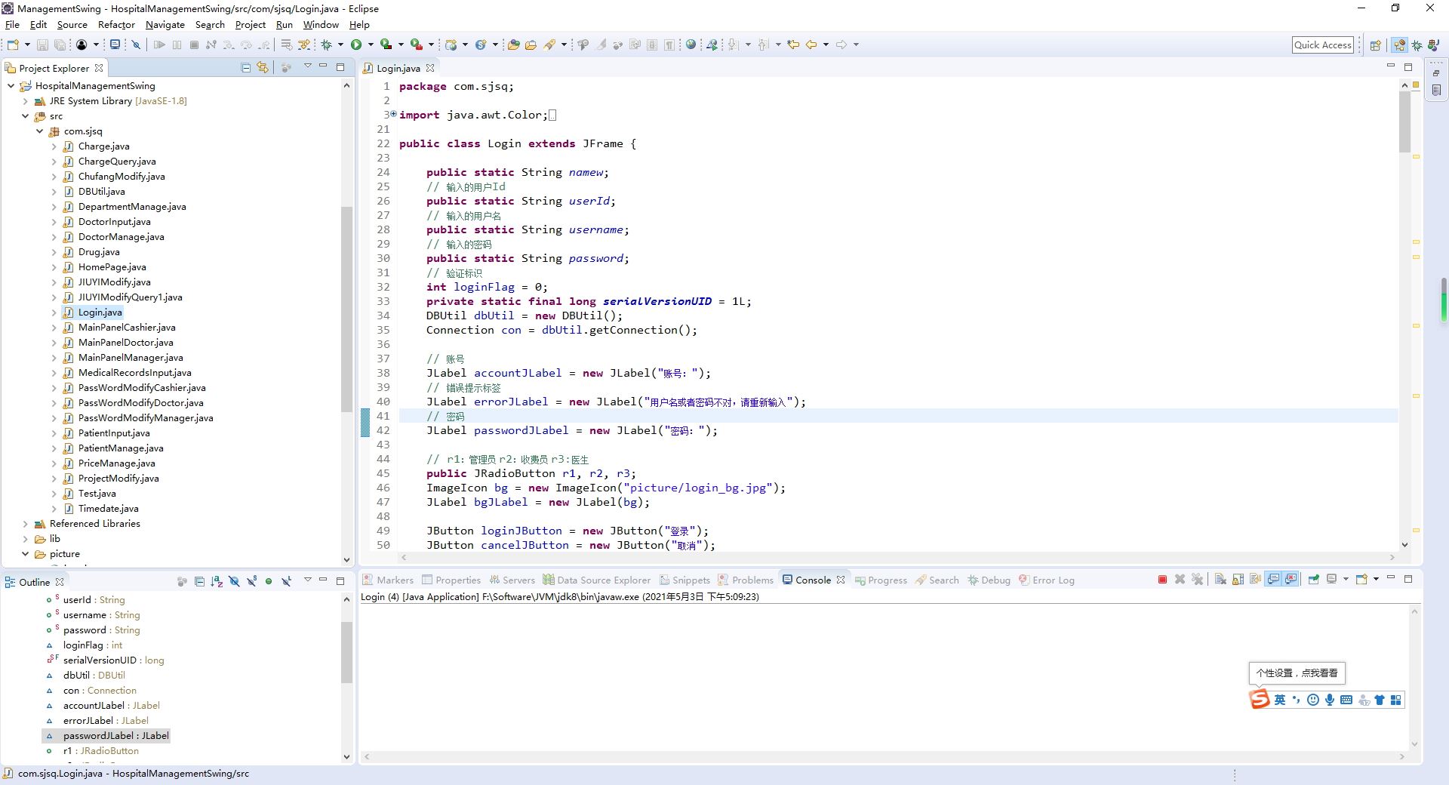
Task: Sort Outline members alphabetically
Action: 217,581
